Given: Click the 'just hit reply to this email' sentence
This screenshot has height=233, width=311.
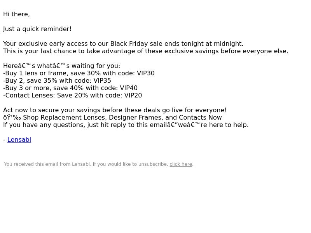Looking at the screenshot, I should tap(126, 125).
